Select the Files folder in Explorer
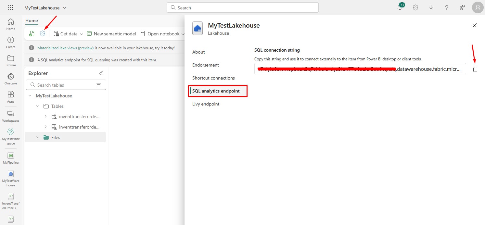The image size is (485, 225). click(66, 137)
